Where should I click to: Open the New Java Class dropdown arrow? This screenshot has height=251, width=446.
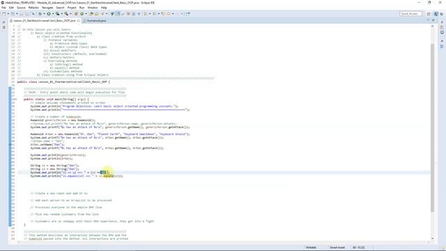(x=86, y=14)
